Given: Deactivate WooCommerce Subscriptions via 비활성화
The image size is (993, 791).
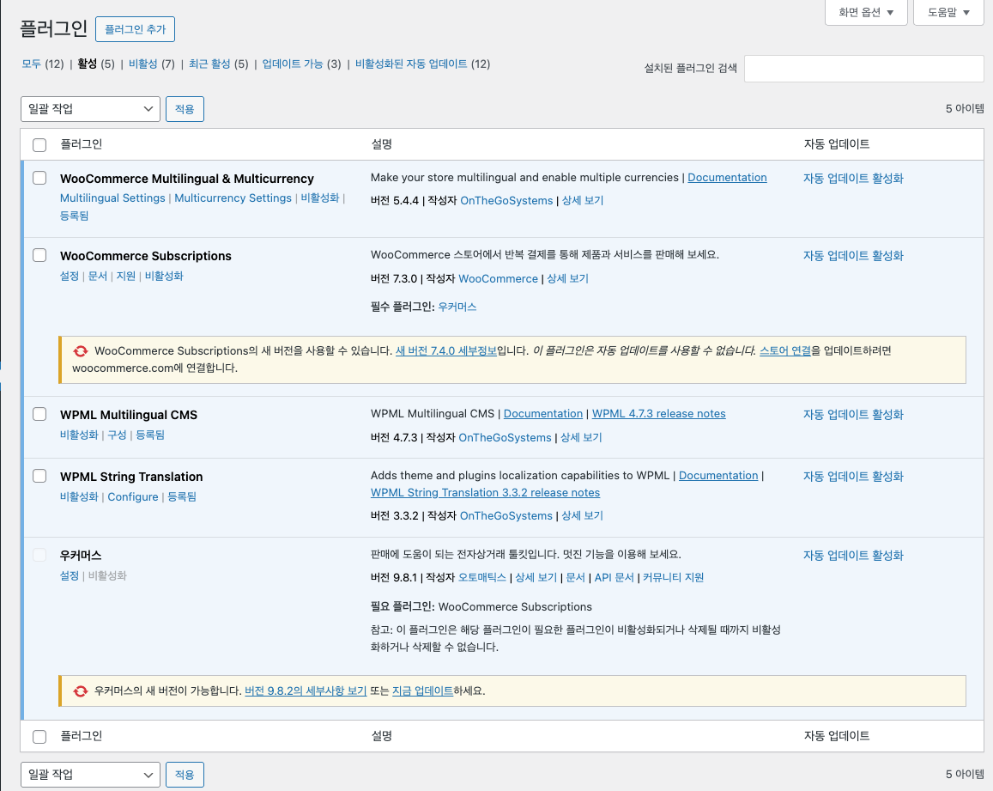Looking at the screenshot, I should [164, 276].
